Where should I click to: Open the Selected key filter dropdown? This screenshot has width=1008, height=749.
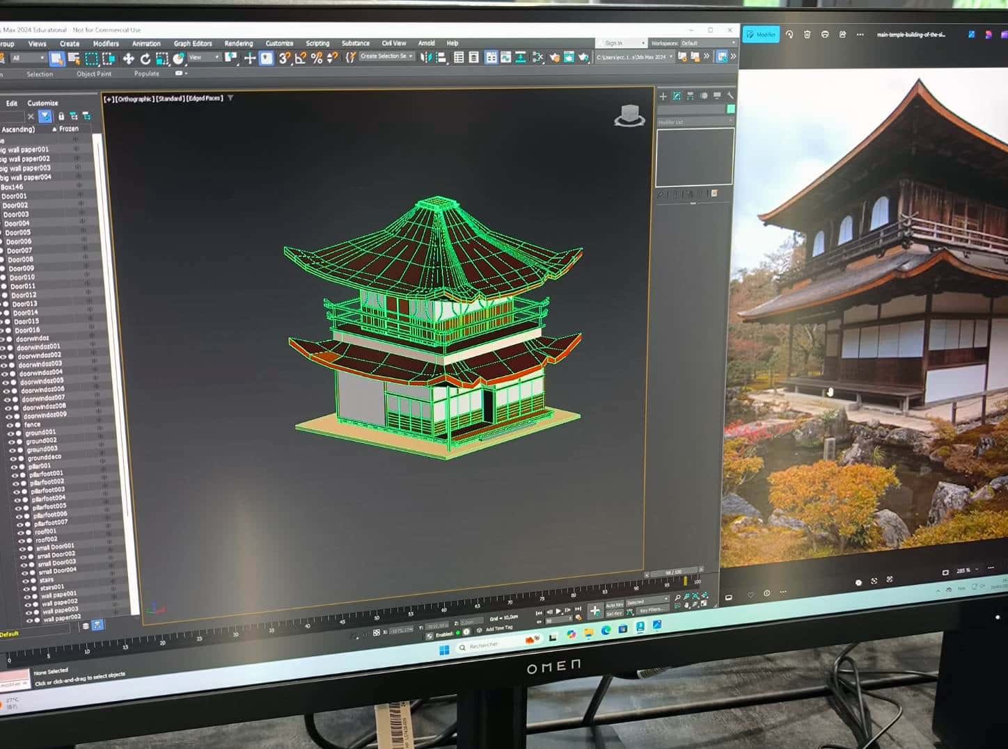(x=647, y=602)
